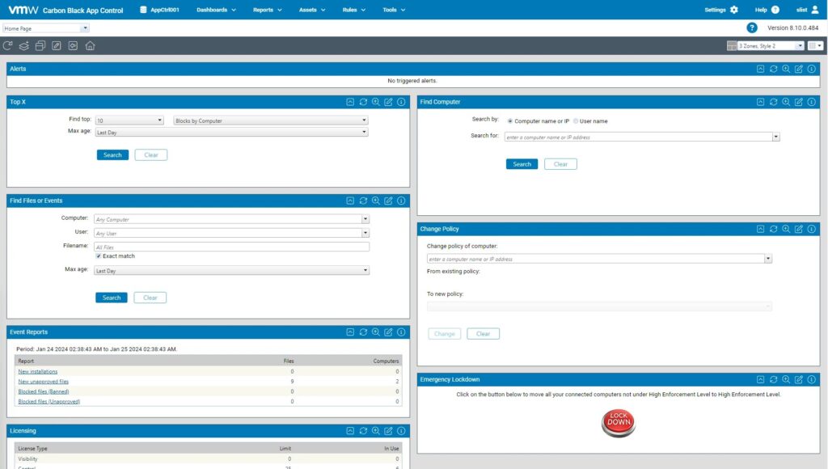This screenshot has width=828, height=469.
Task: Open the Any User dropdown
Action: pyautogui.click(x=365, y=233)
